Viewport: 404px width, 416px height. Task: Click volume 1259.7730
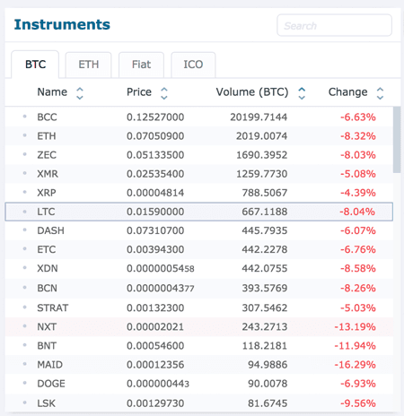tap(262, 174)
